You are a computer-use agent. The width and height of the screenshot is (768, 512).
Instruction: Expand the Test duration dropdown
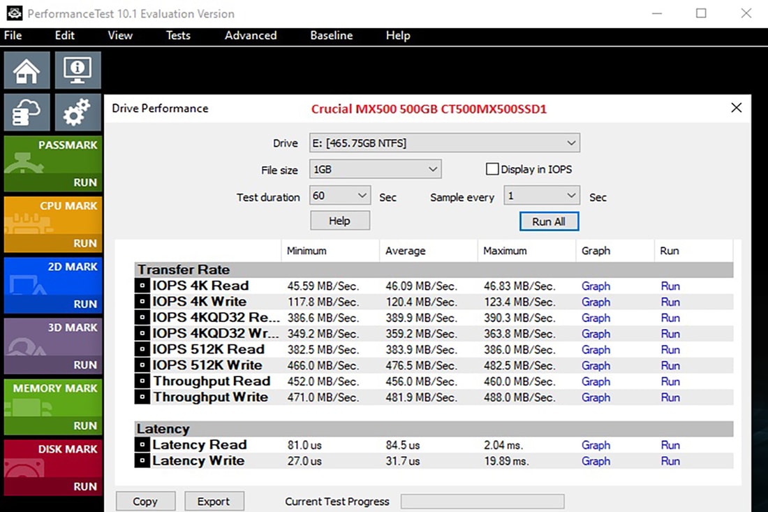tap(339, 196)
